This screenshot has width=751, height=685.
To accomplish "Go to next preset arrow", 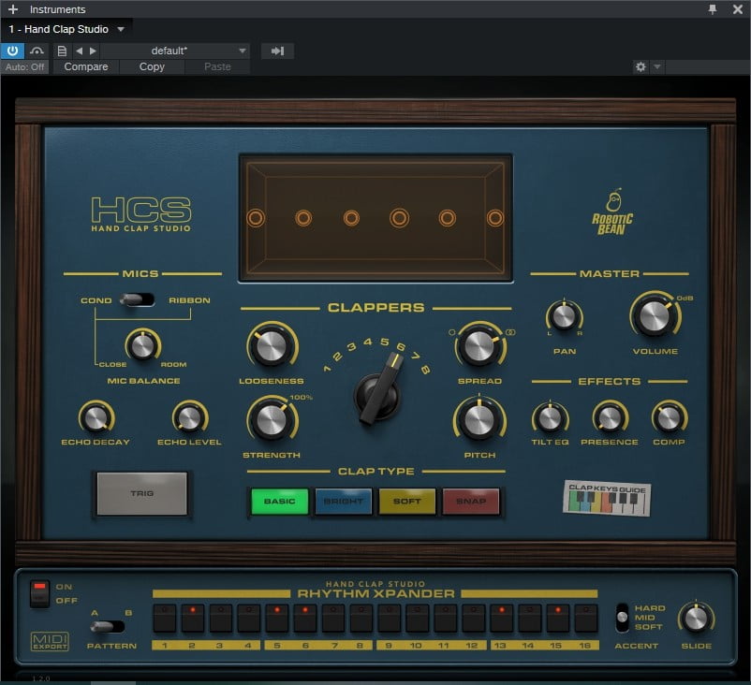I will [x=93, y=51].
